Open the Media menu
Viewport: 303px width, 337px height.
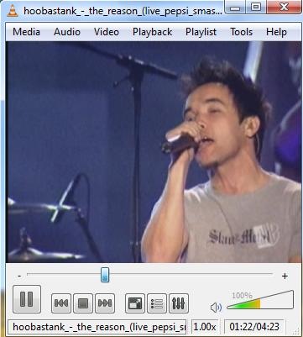click(x=26, y=32)
